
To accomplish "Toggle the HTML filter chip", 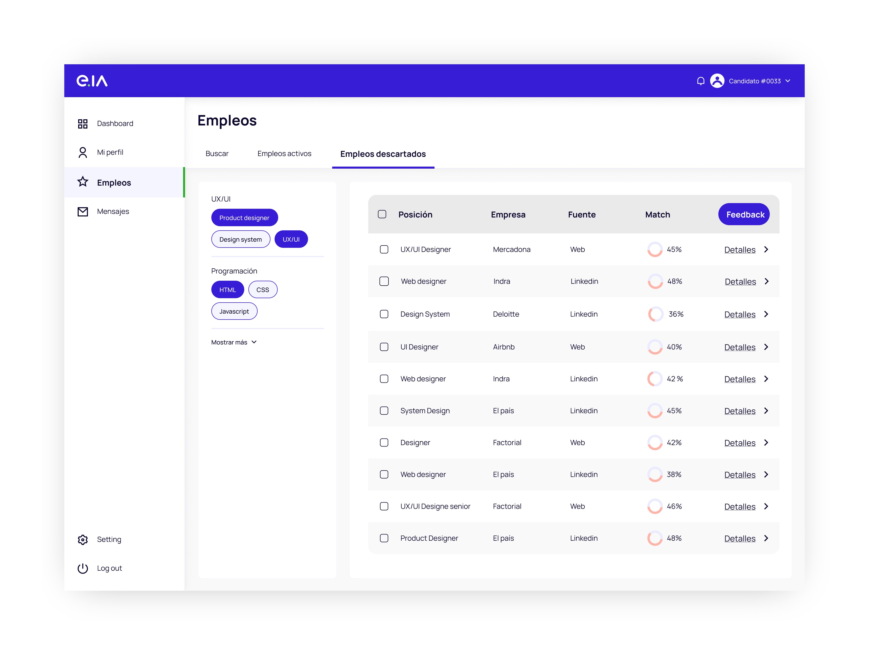I will click(x=228, y=289).
